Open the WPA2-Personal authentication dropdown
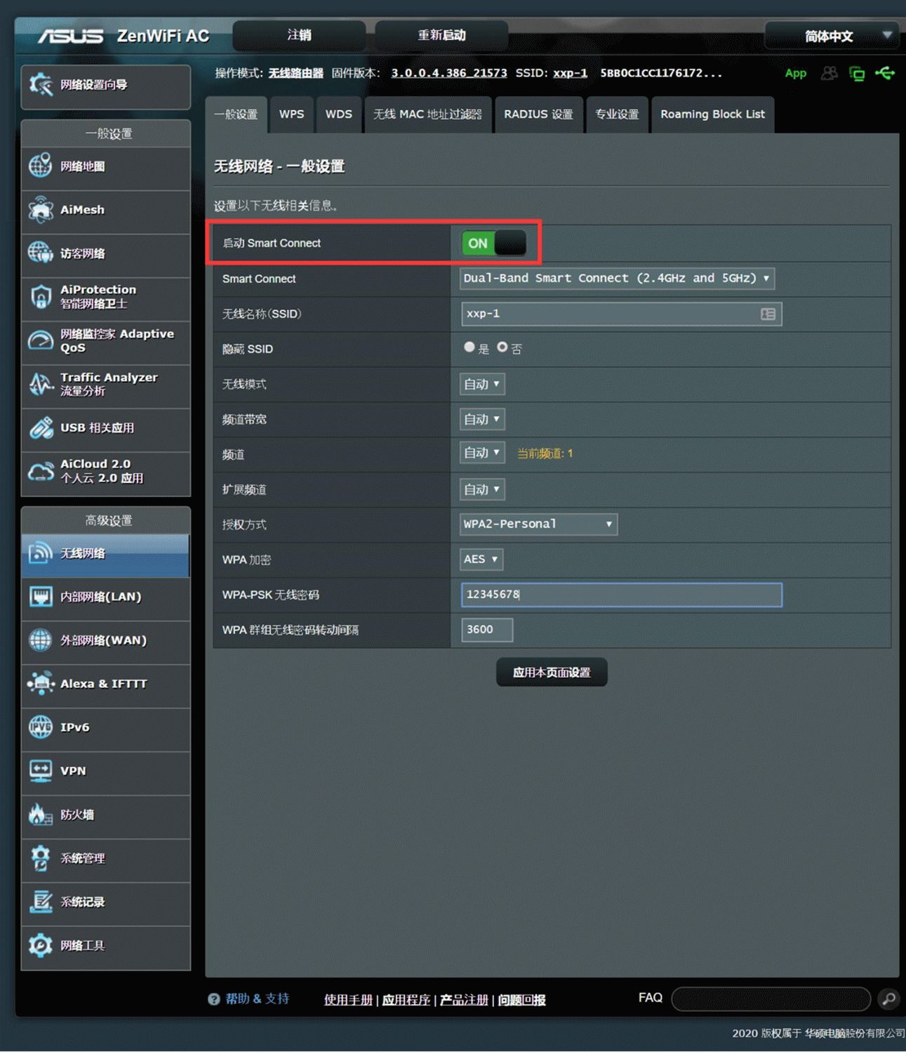This screenshot has width=906, height=1053. (538, 524)
